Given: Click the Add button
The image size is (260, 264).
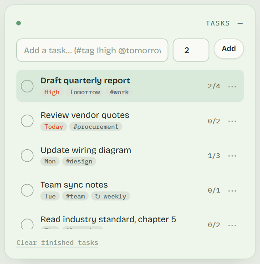Looking at the screenshot, I should [229, 49].
